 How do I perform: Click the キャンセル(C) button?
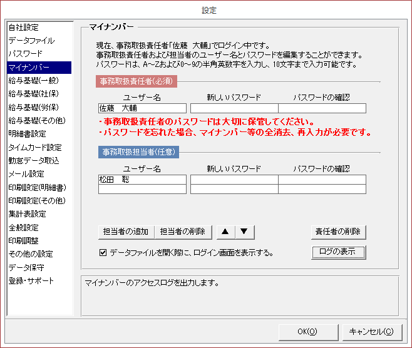click(x=372, y=332)
